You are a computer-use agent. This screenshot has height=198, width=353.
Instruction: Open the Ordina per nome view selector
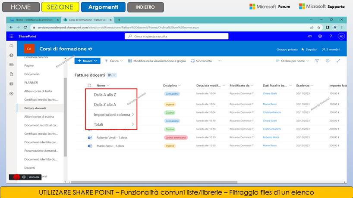[x=293, y=61]
